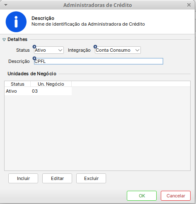Click the required marker on Descrição field
Image resolution: width=196 pixels, height=204 pixels.
click(34, 58)
